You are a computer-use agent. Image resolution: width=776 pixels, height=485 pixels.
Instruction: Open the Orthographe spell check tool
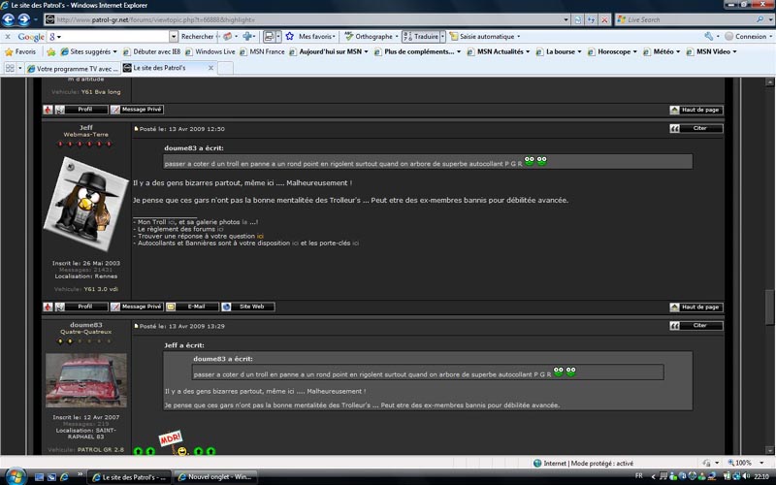372,37
